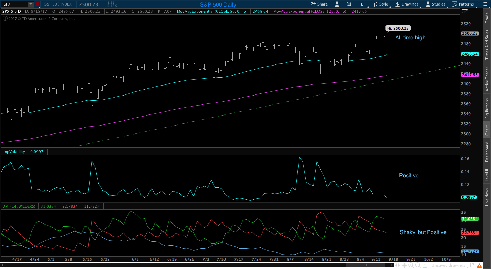Viewport: 491px width, 269px height.
Task: Click the horizontal expand arrows icon
Action: [398, 265]
